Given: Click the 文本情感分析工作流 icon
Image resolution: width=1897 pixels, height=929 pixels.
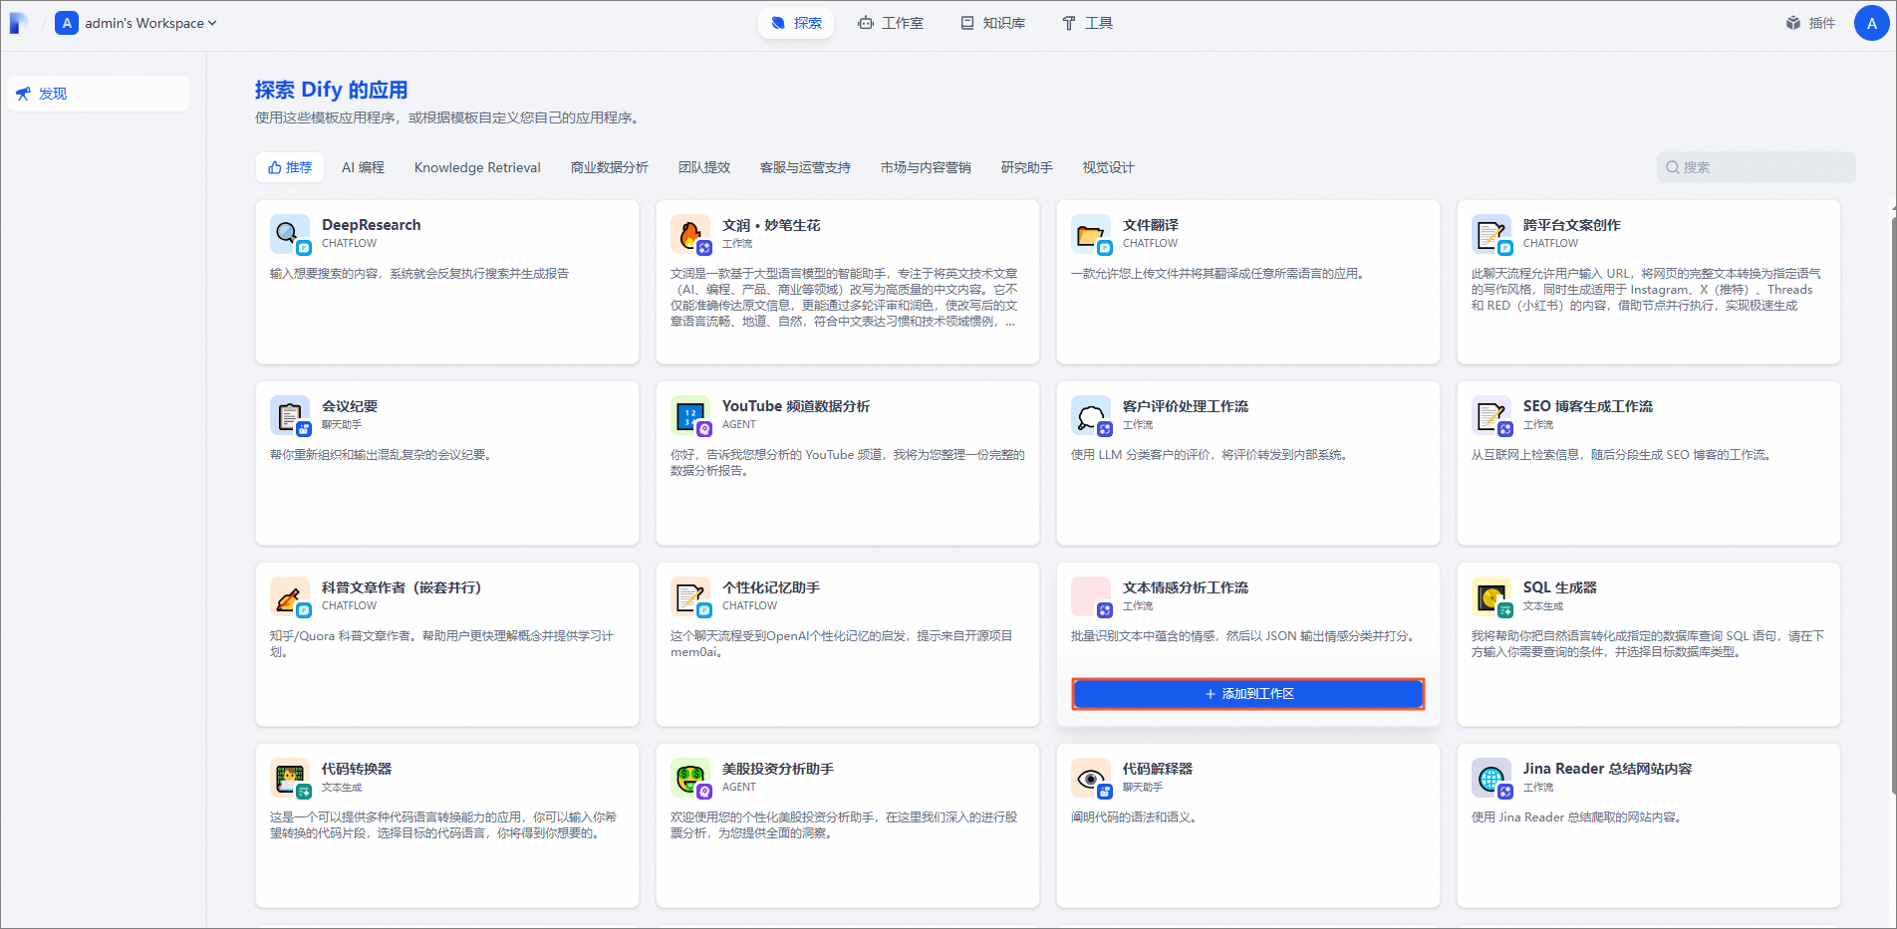Looking at the screenshot, I should (x=1090, y=596).
